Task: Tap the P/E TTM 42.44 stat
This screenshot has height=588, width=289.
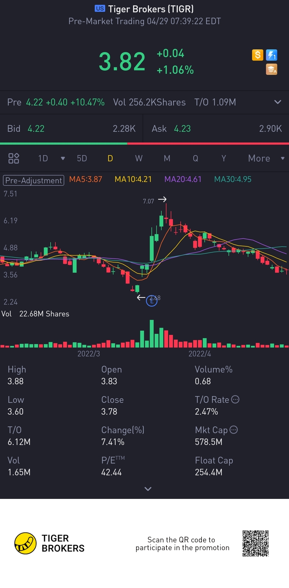Action: point(113,466)
